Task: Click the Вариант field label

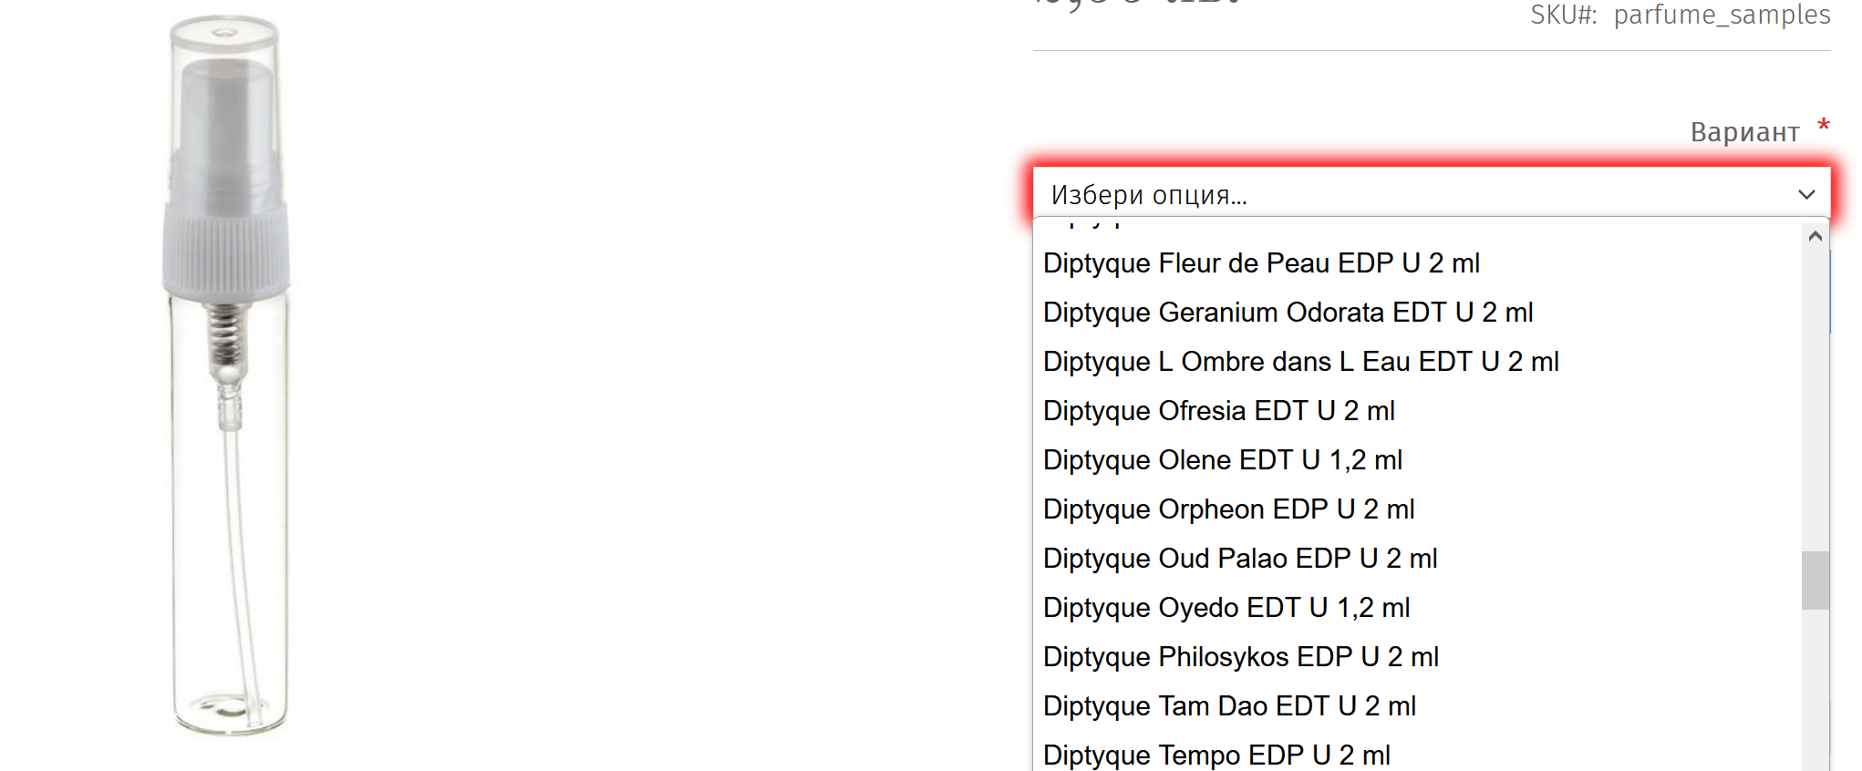Action: click(x=1744, y=132)
